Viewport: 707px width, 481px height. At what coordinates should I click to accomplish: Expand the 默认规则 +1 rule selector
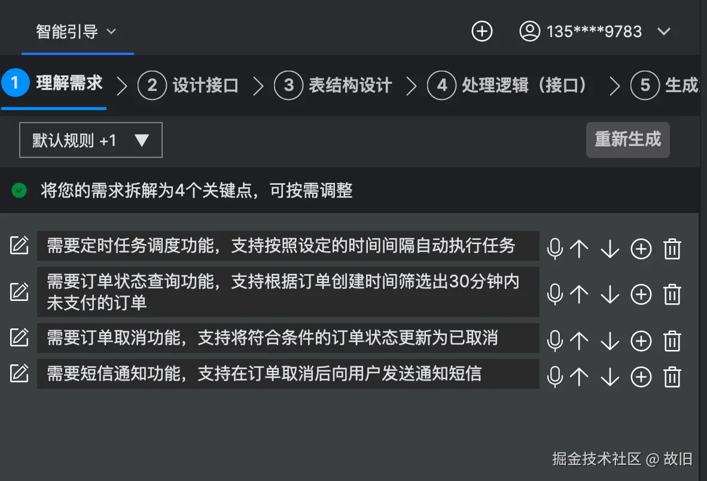[91, 141]
